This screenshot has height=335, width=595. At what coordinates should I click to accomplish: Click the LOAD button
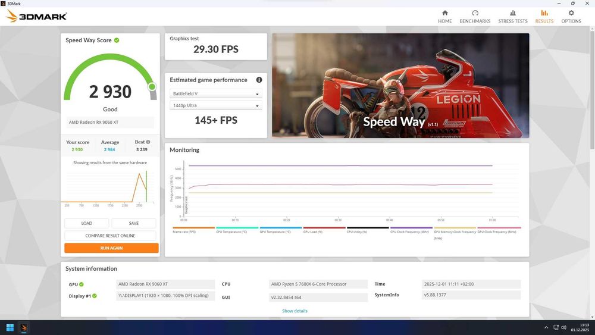pyautogui.click(x=86, y=223)
